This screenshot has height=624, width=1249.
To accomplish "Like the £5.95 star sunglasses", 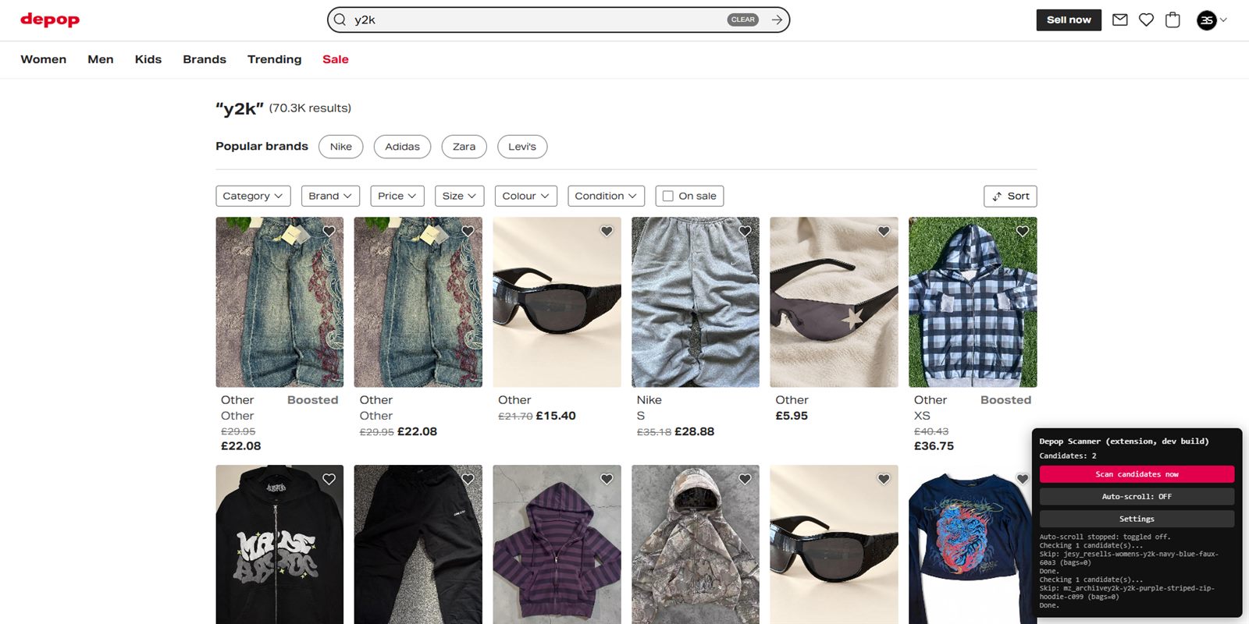I will click(x=884, y=231).
